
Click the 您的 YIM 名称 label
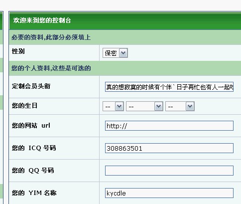pyautogui.click(x=34, y=193)
